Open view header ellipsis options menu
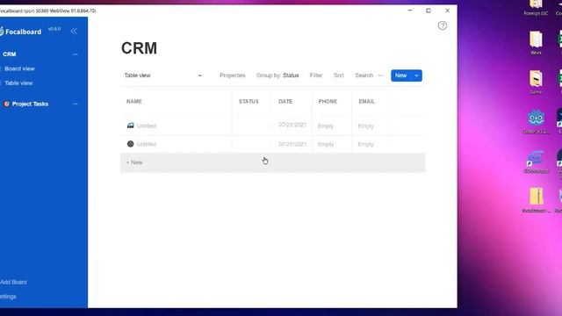 (380, 75)
